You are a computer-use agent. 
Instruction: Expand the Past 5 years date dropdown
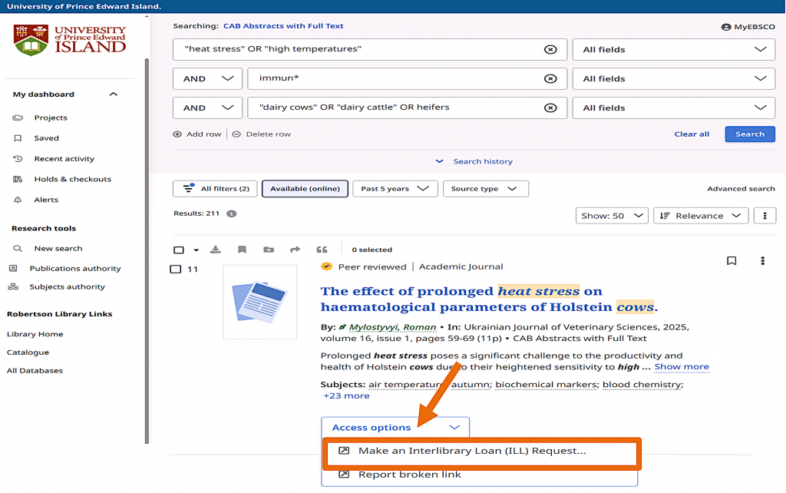tap(395, 189)
